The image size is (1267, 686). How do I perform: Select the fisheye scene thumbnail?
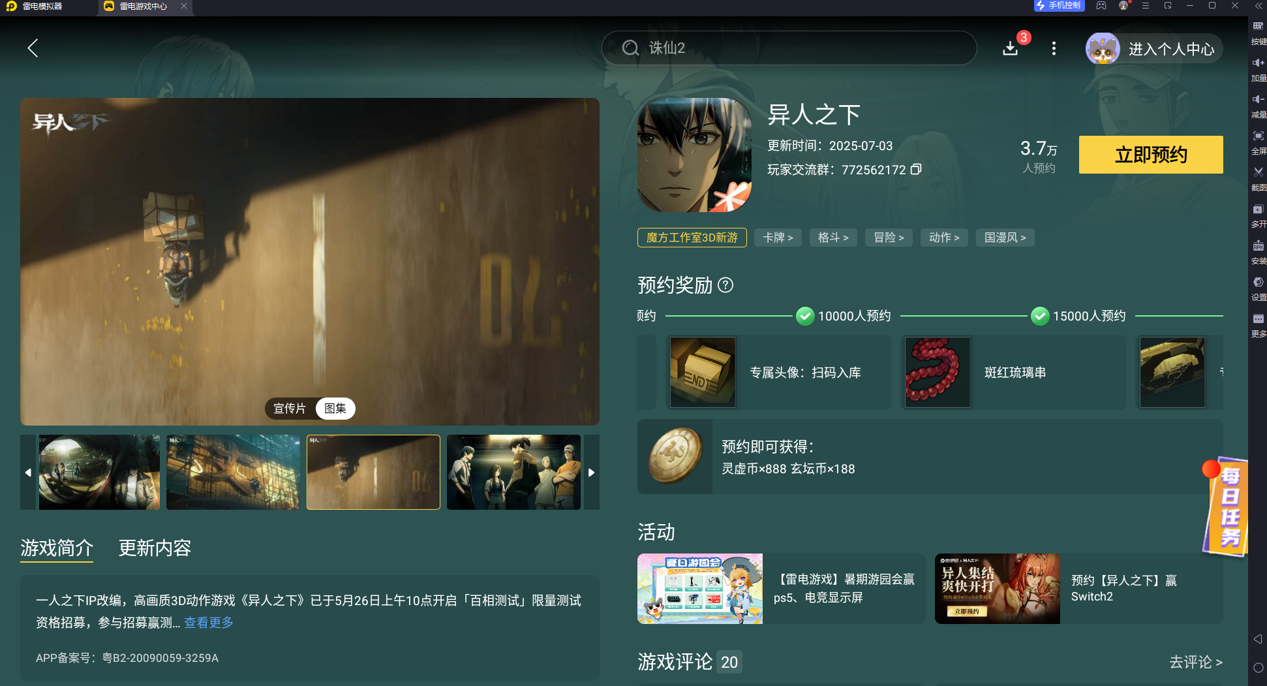[99, 473]
